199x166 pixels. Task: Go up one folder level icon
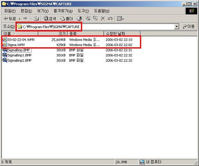point(36,19)
